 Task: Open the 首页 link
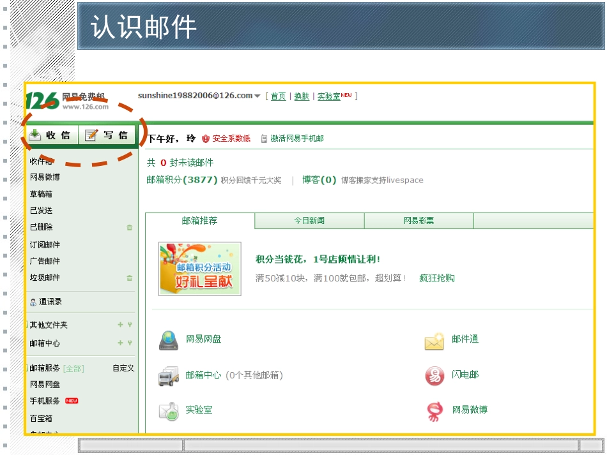(278, 96)
